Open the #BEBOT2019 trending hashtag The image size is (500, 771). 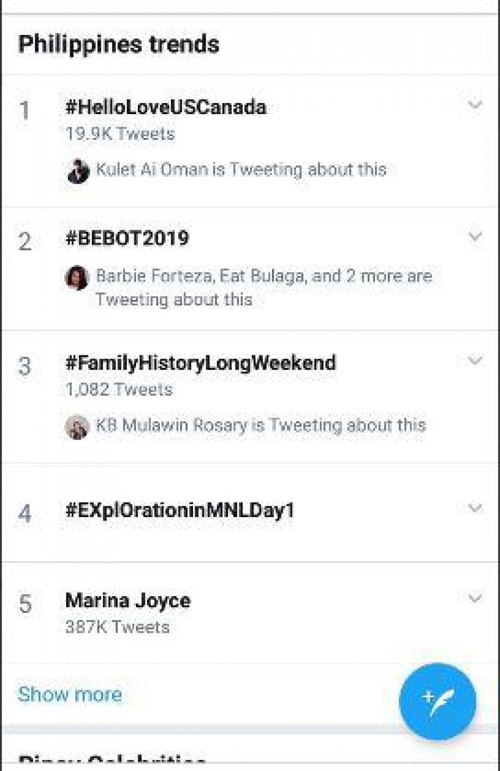click(127, 238)
